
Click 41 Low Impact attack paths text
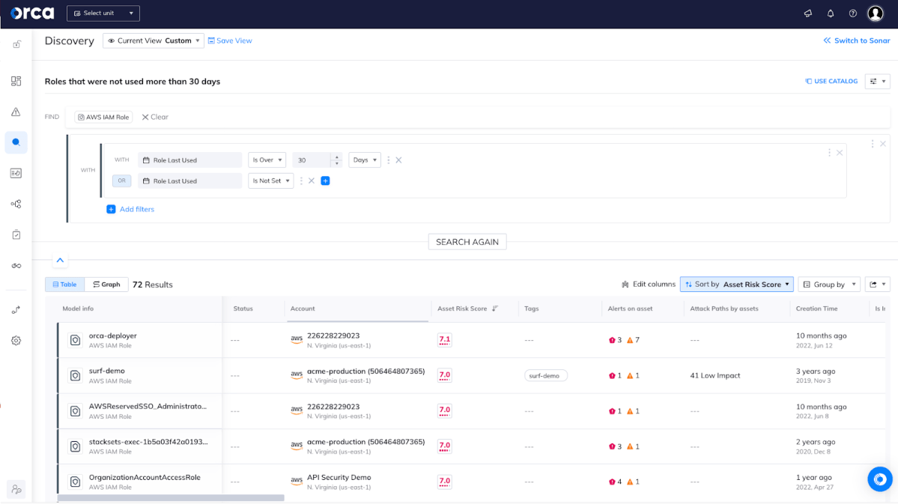pos(715,376)
